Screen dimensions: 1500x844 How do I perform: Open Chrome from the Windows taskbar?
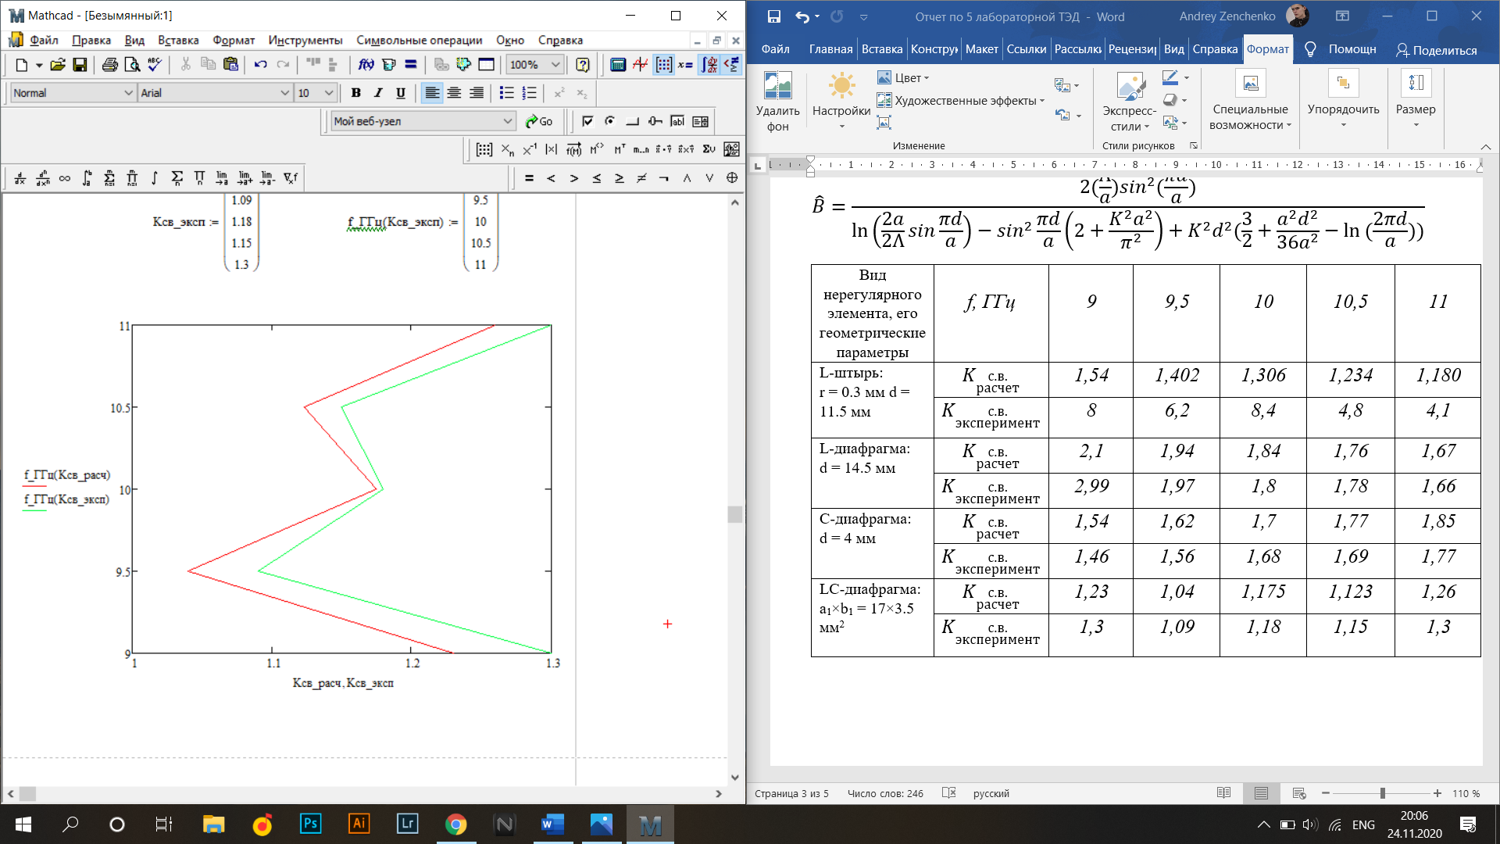tap(456, 824)
